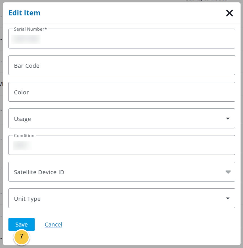Select the blurred serial number value
Screen dimensions: 243x248
coord(26,40)
